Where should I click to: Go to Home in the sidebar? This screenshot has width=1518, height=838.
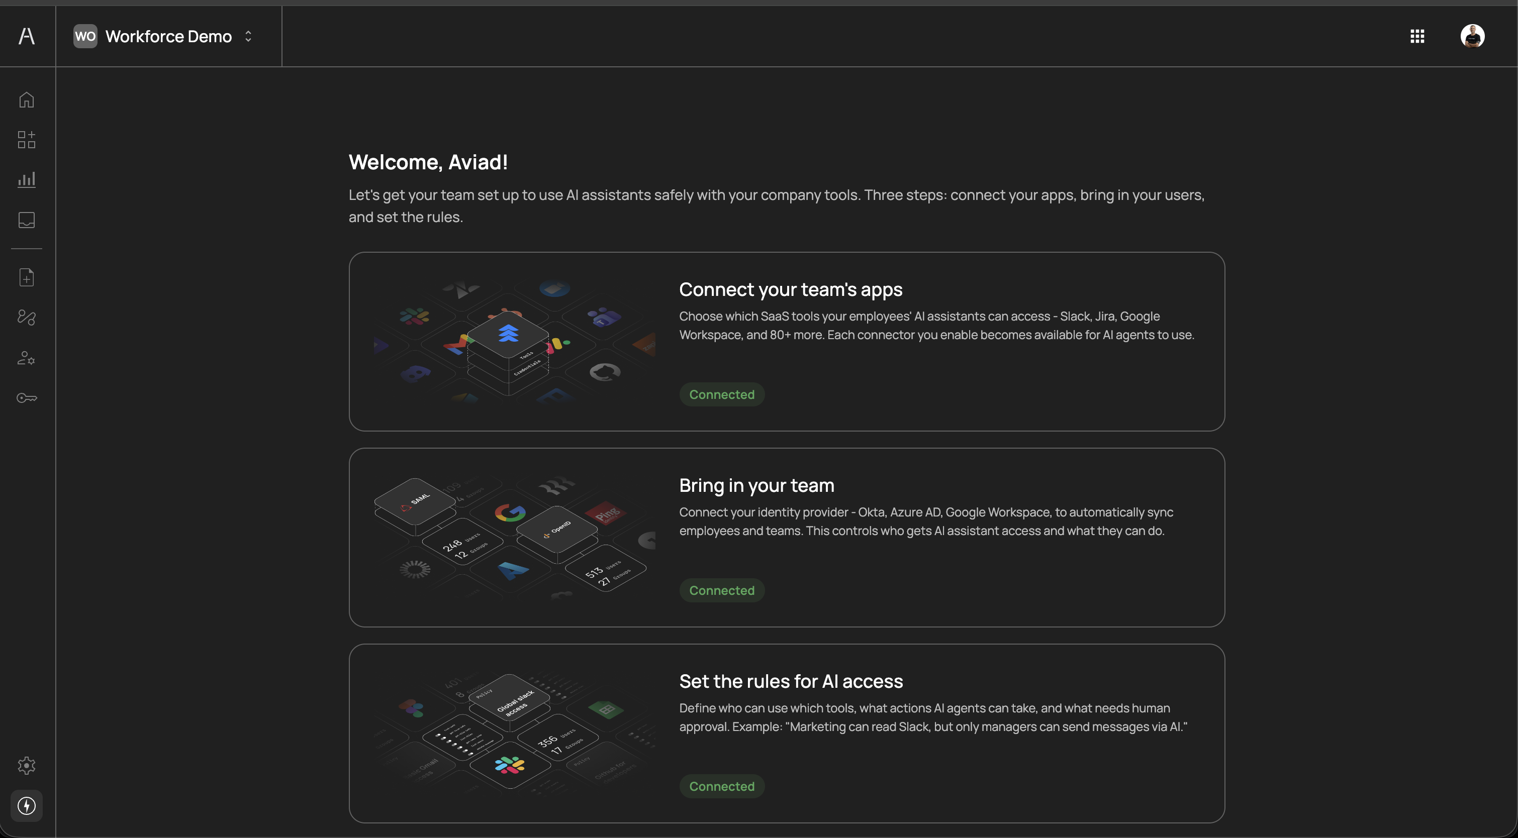pyautogui.click(x=27, y=99)
